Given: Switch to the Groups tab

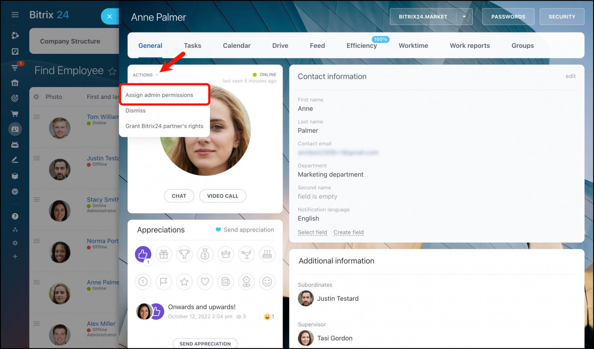Looking at the screenshot, I should [x=523, y=45].
